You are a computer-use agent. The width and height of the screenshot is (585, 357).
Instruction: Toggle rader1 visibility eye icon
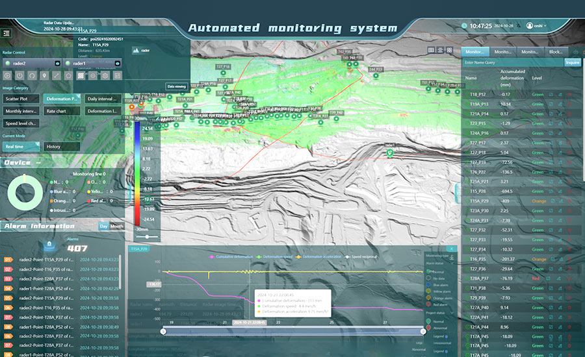[118, 64]
